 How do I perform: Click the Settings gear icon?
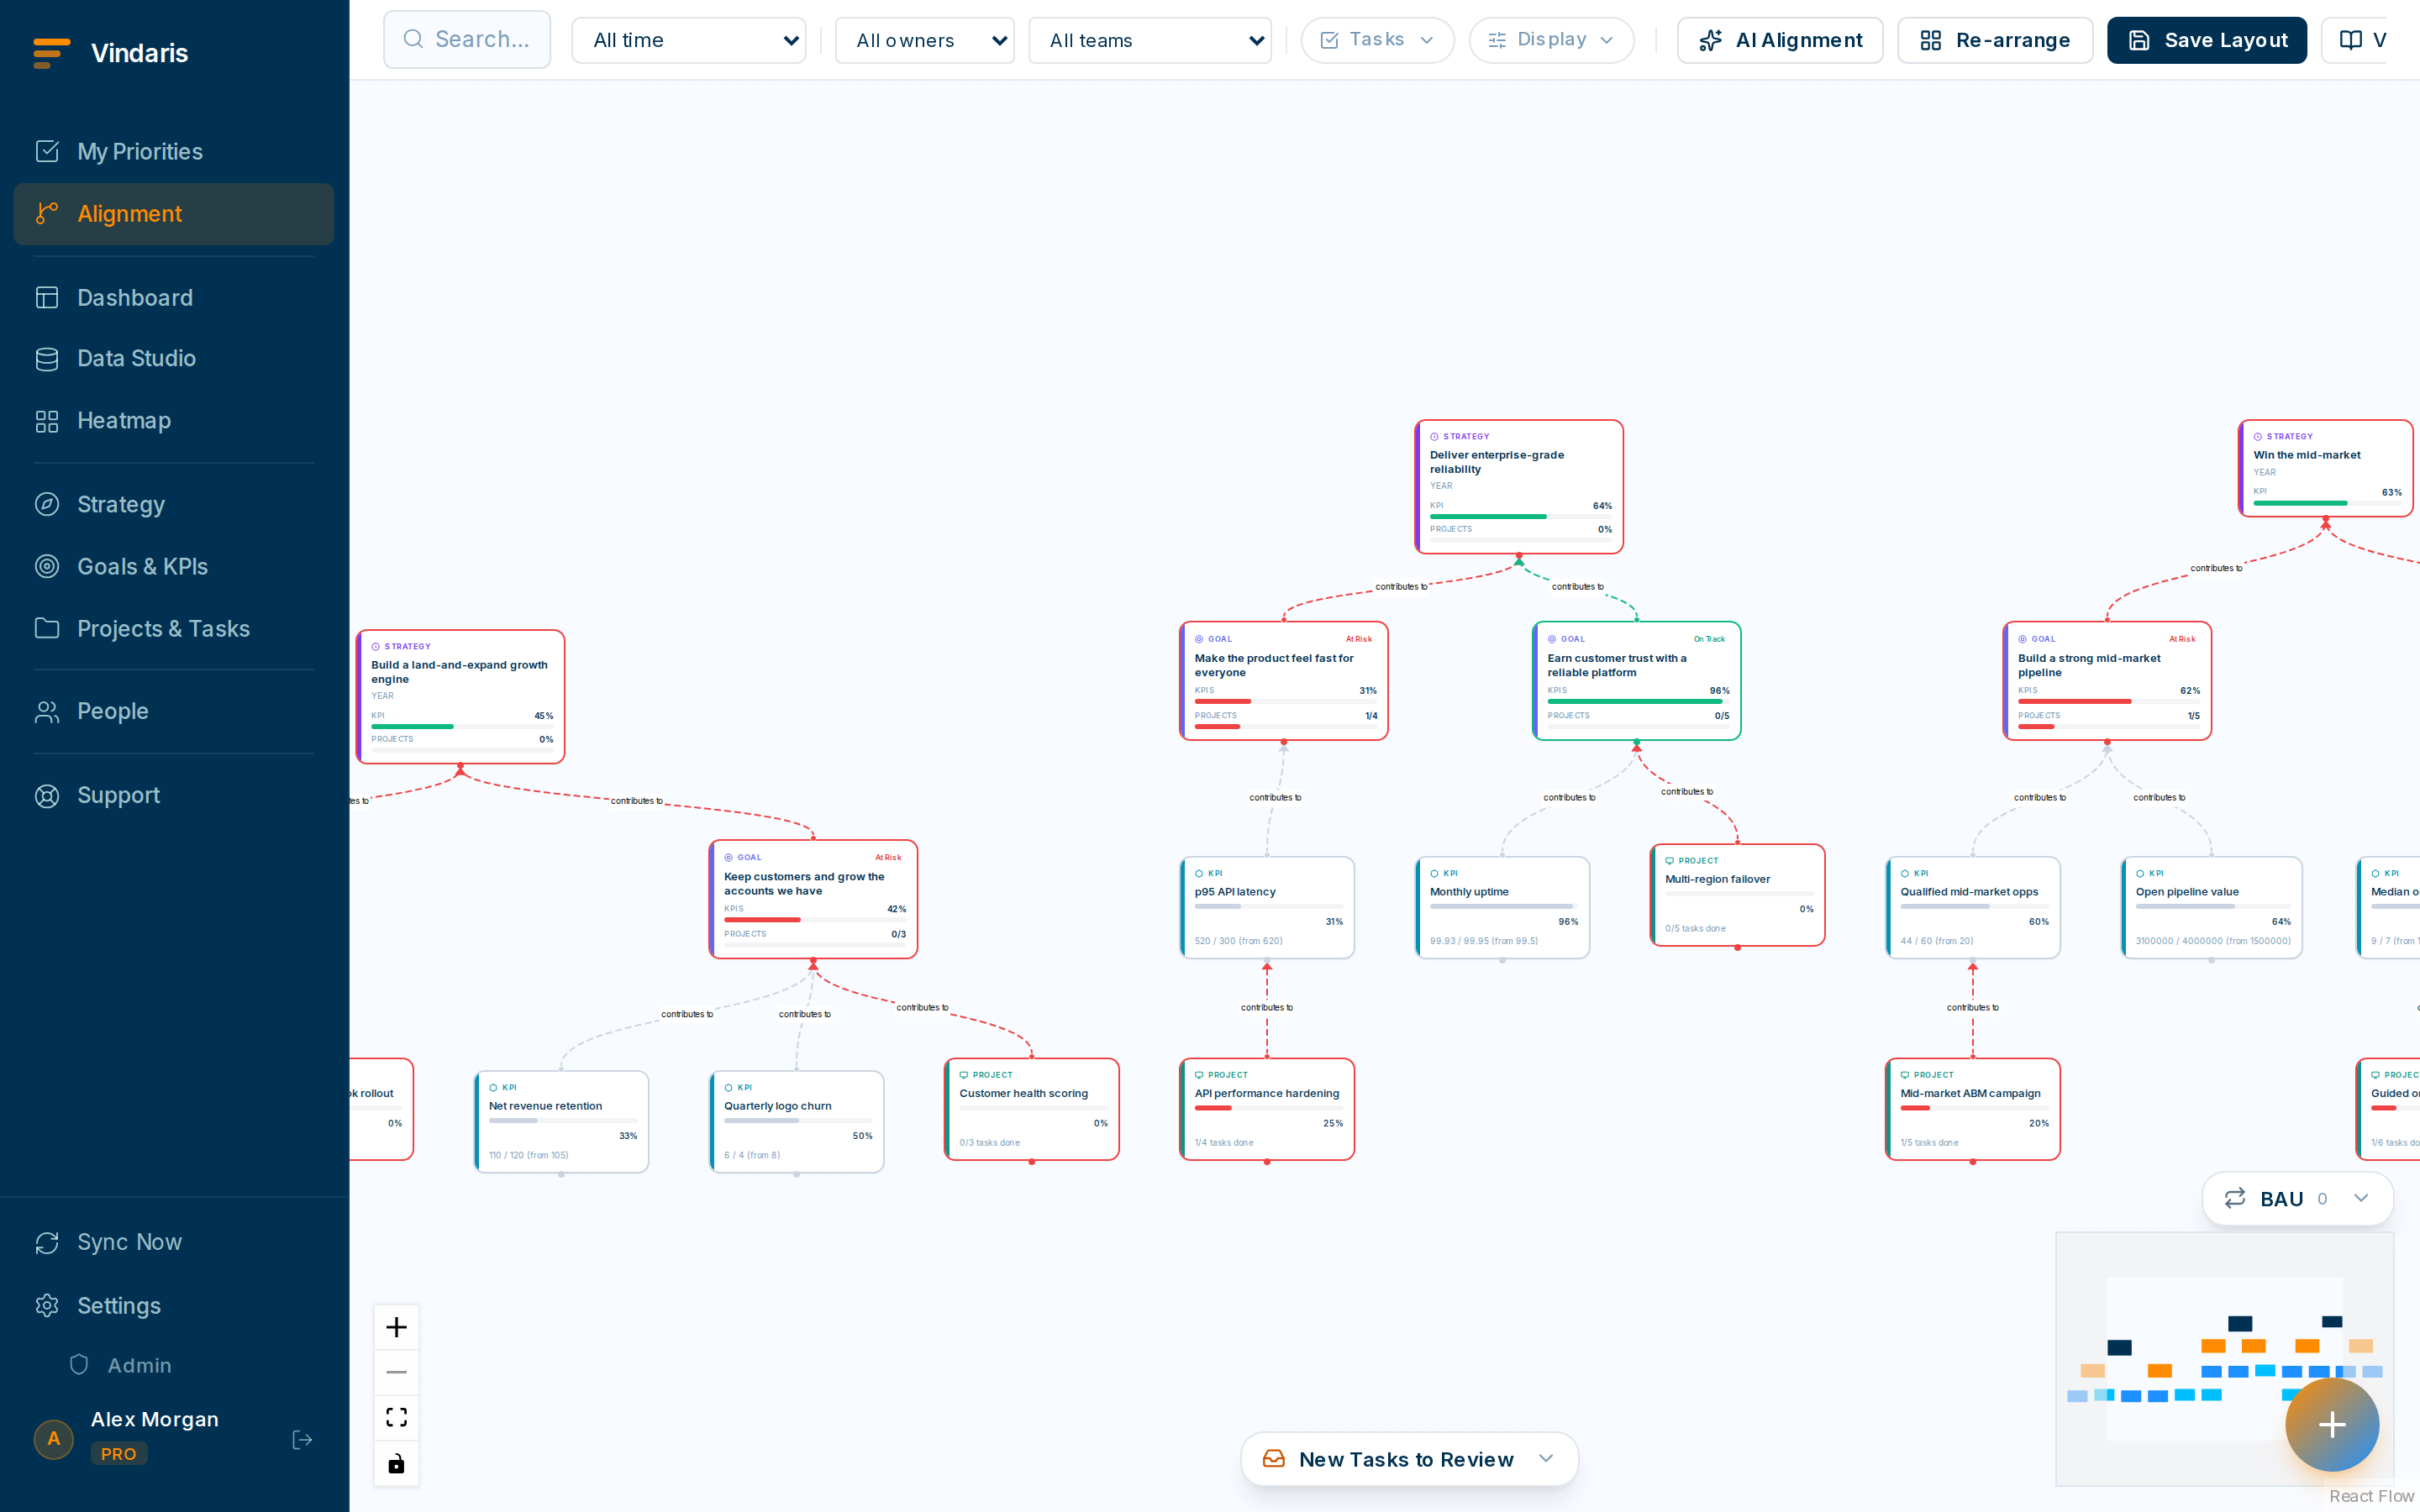(x=47, y=1305)
